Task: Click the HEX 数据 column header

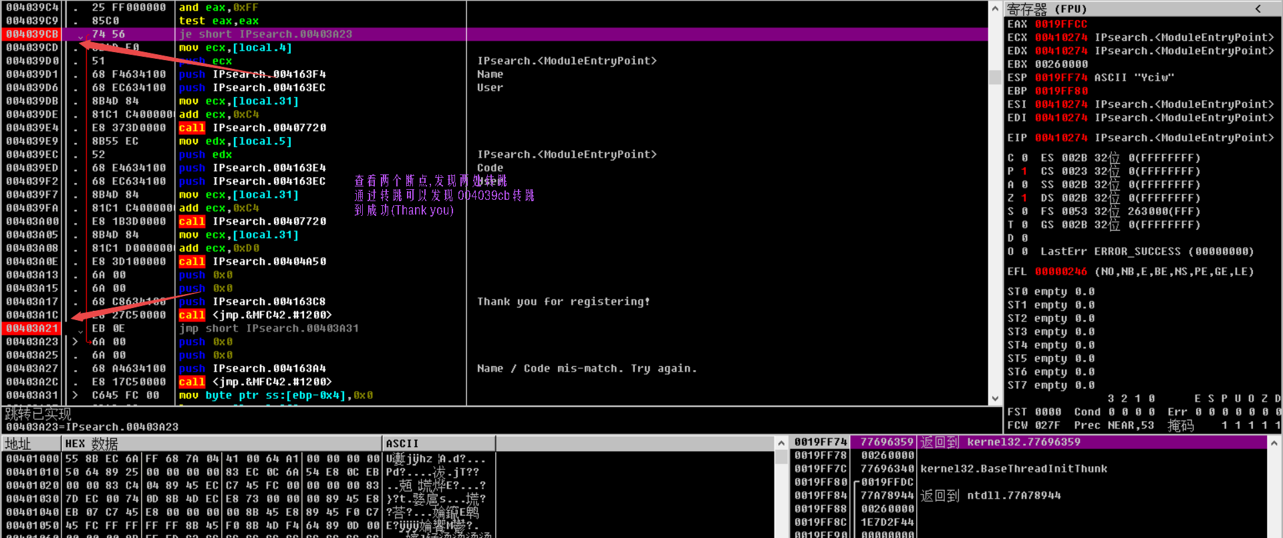Action: point(221,444)
